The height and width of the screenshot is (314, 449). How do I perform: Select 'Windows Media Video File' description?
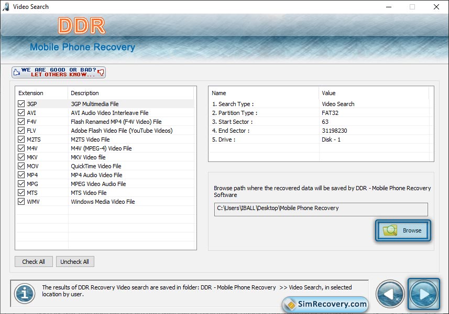(x=103, y=202)
